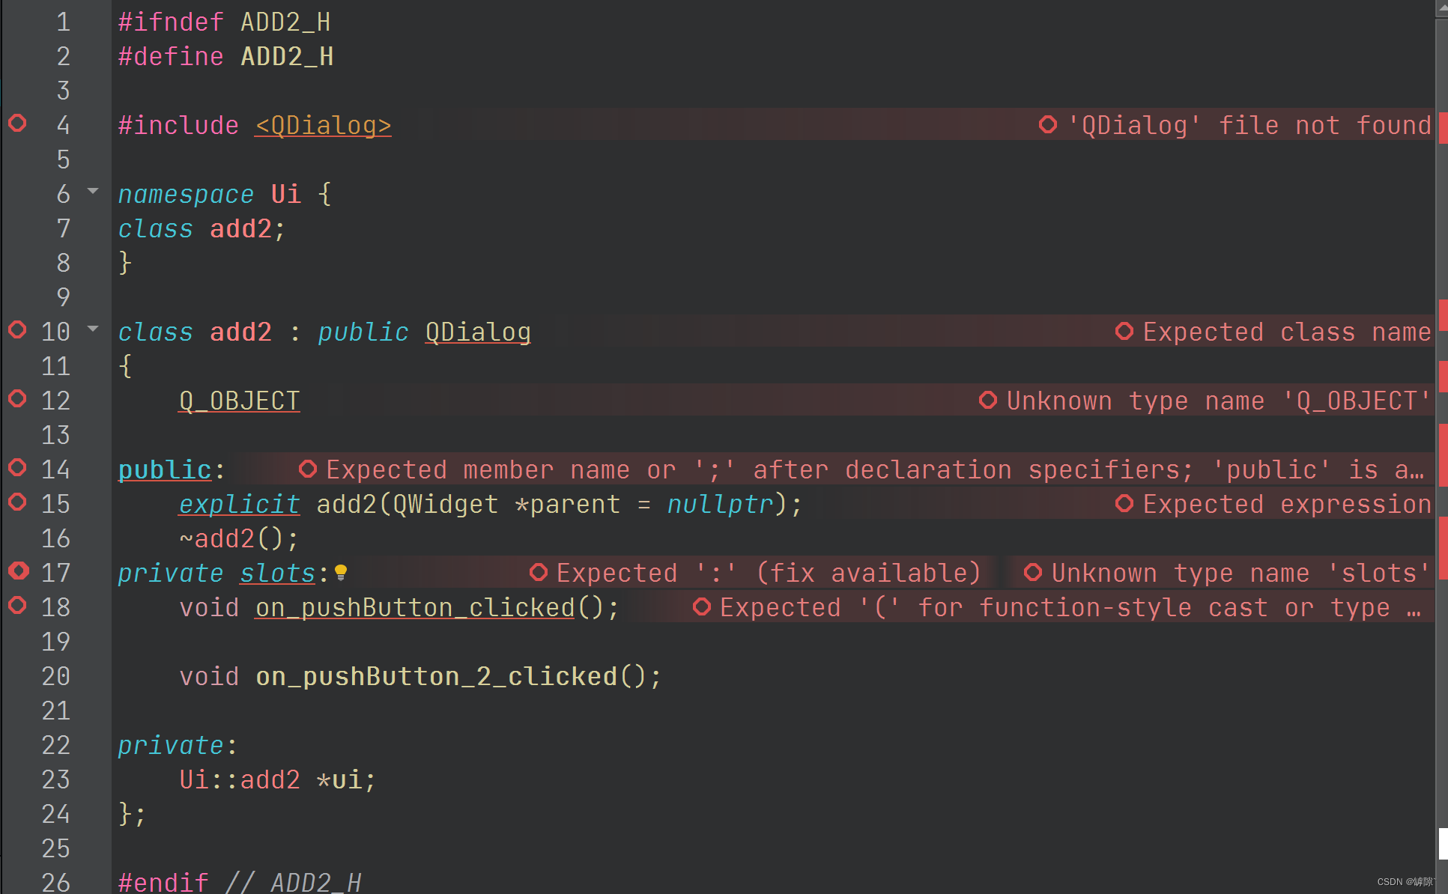Viewport: 1448px width, 894px height.
Task: Click the underlined explicit keyword
Action: click(x=239, y=504)
